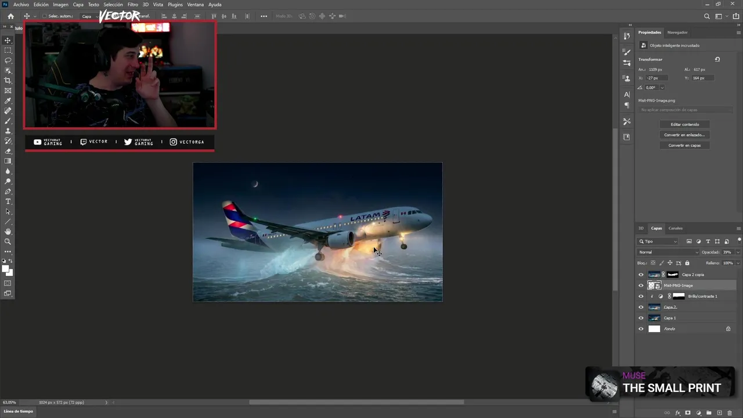Reset transform in Properties panel
This screenshot has height=418, width=743.
click(717, 59)
